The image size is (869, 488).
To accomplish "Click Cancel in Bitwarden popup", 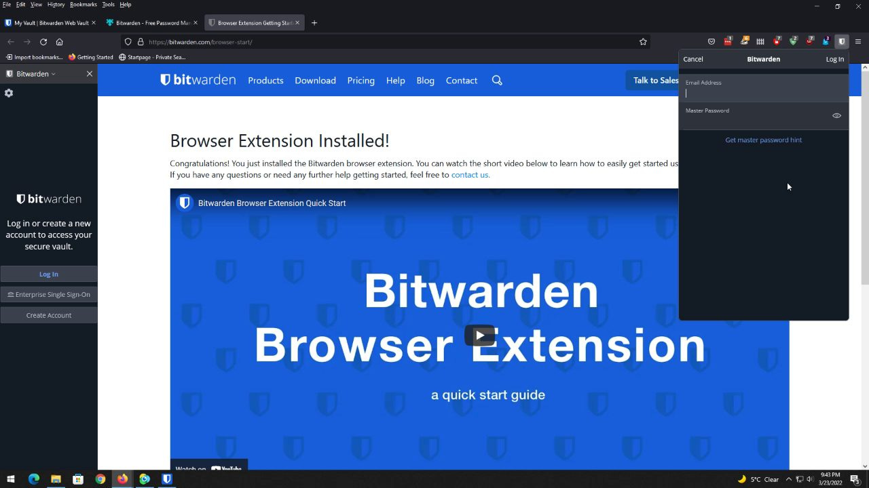I will click(x=693, y=59).
